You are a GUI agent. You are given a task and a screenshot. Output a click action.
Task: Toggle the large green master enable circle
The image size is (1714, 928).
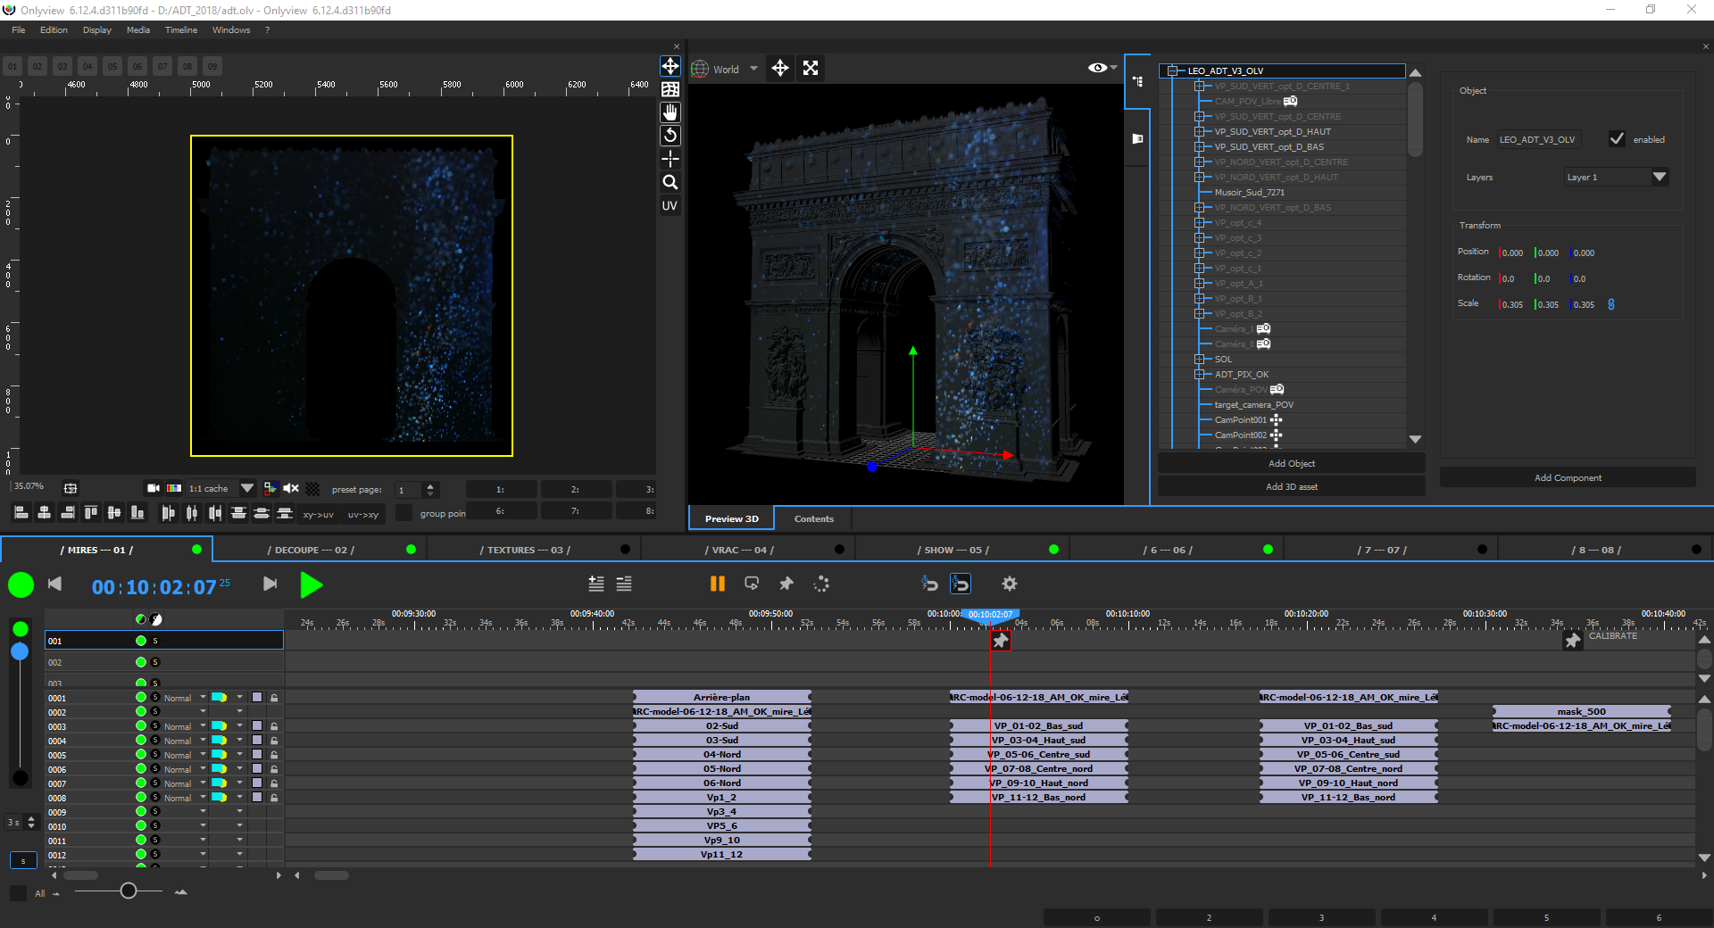pos(21,585)
